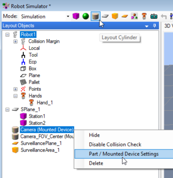This screenshot has height=178, width=173.
Task: Click the black Tool fork icon
Action: tap(23, 55)
